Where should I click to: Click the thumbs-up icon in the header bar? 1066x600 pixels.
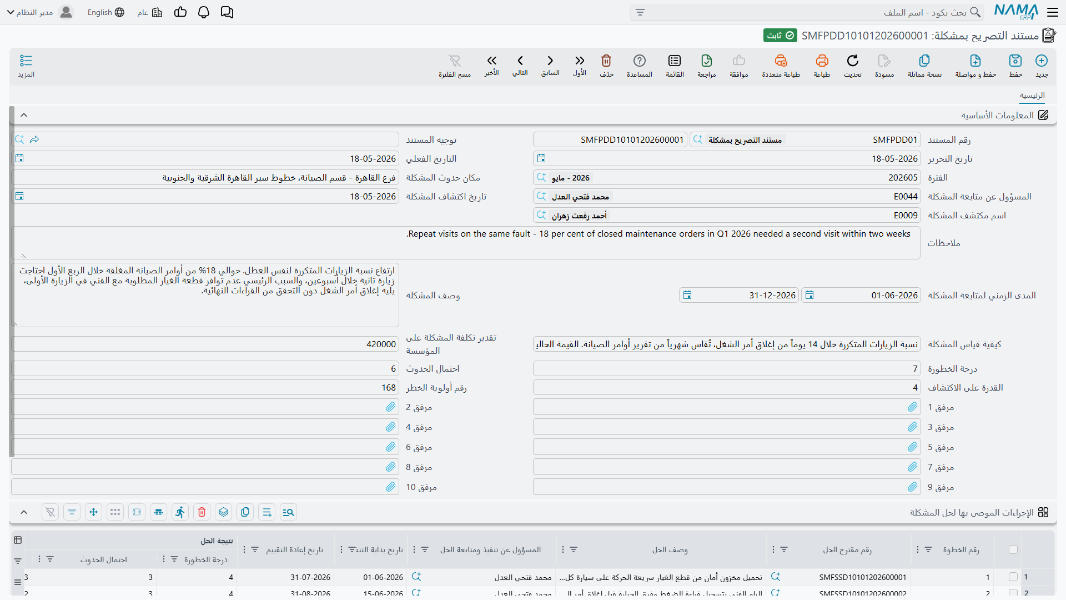click(180, 12)
